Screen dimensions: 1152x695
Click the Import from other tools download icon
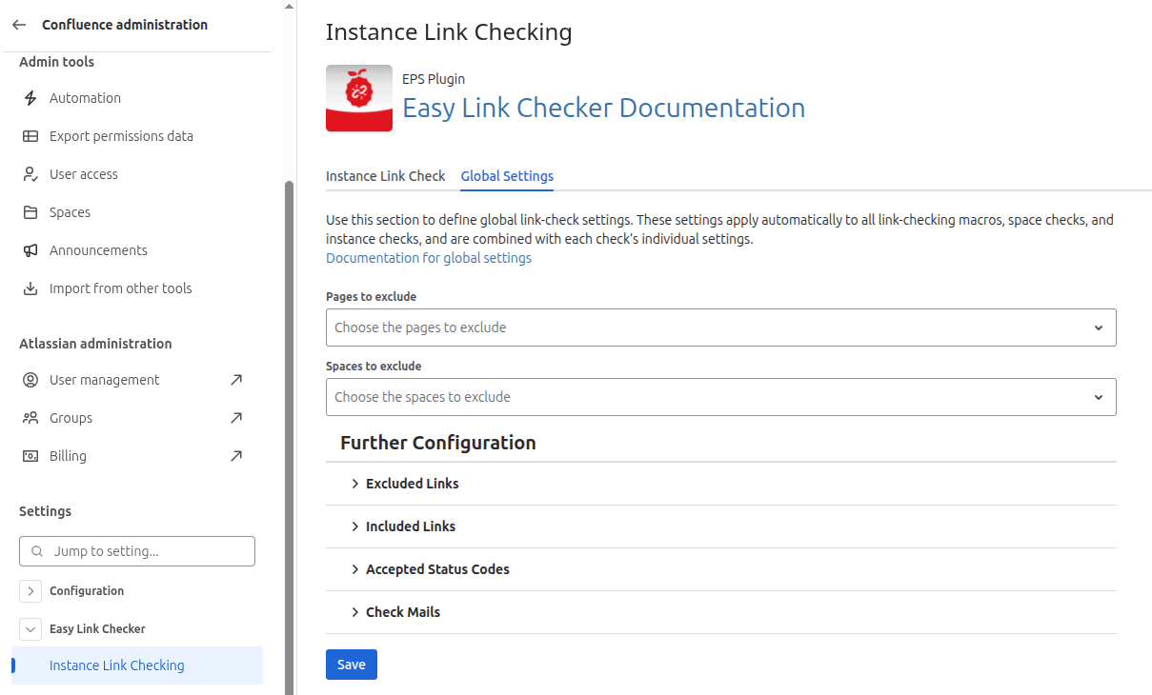[x=30, y=288]
